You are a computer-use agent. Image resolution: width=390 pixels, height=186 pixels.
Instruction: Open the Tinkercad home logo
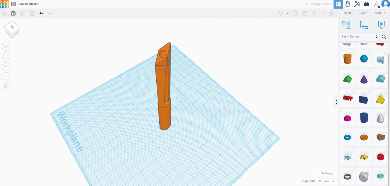[x=4, y=4]
